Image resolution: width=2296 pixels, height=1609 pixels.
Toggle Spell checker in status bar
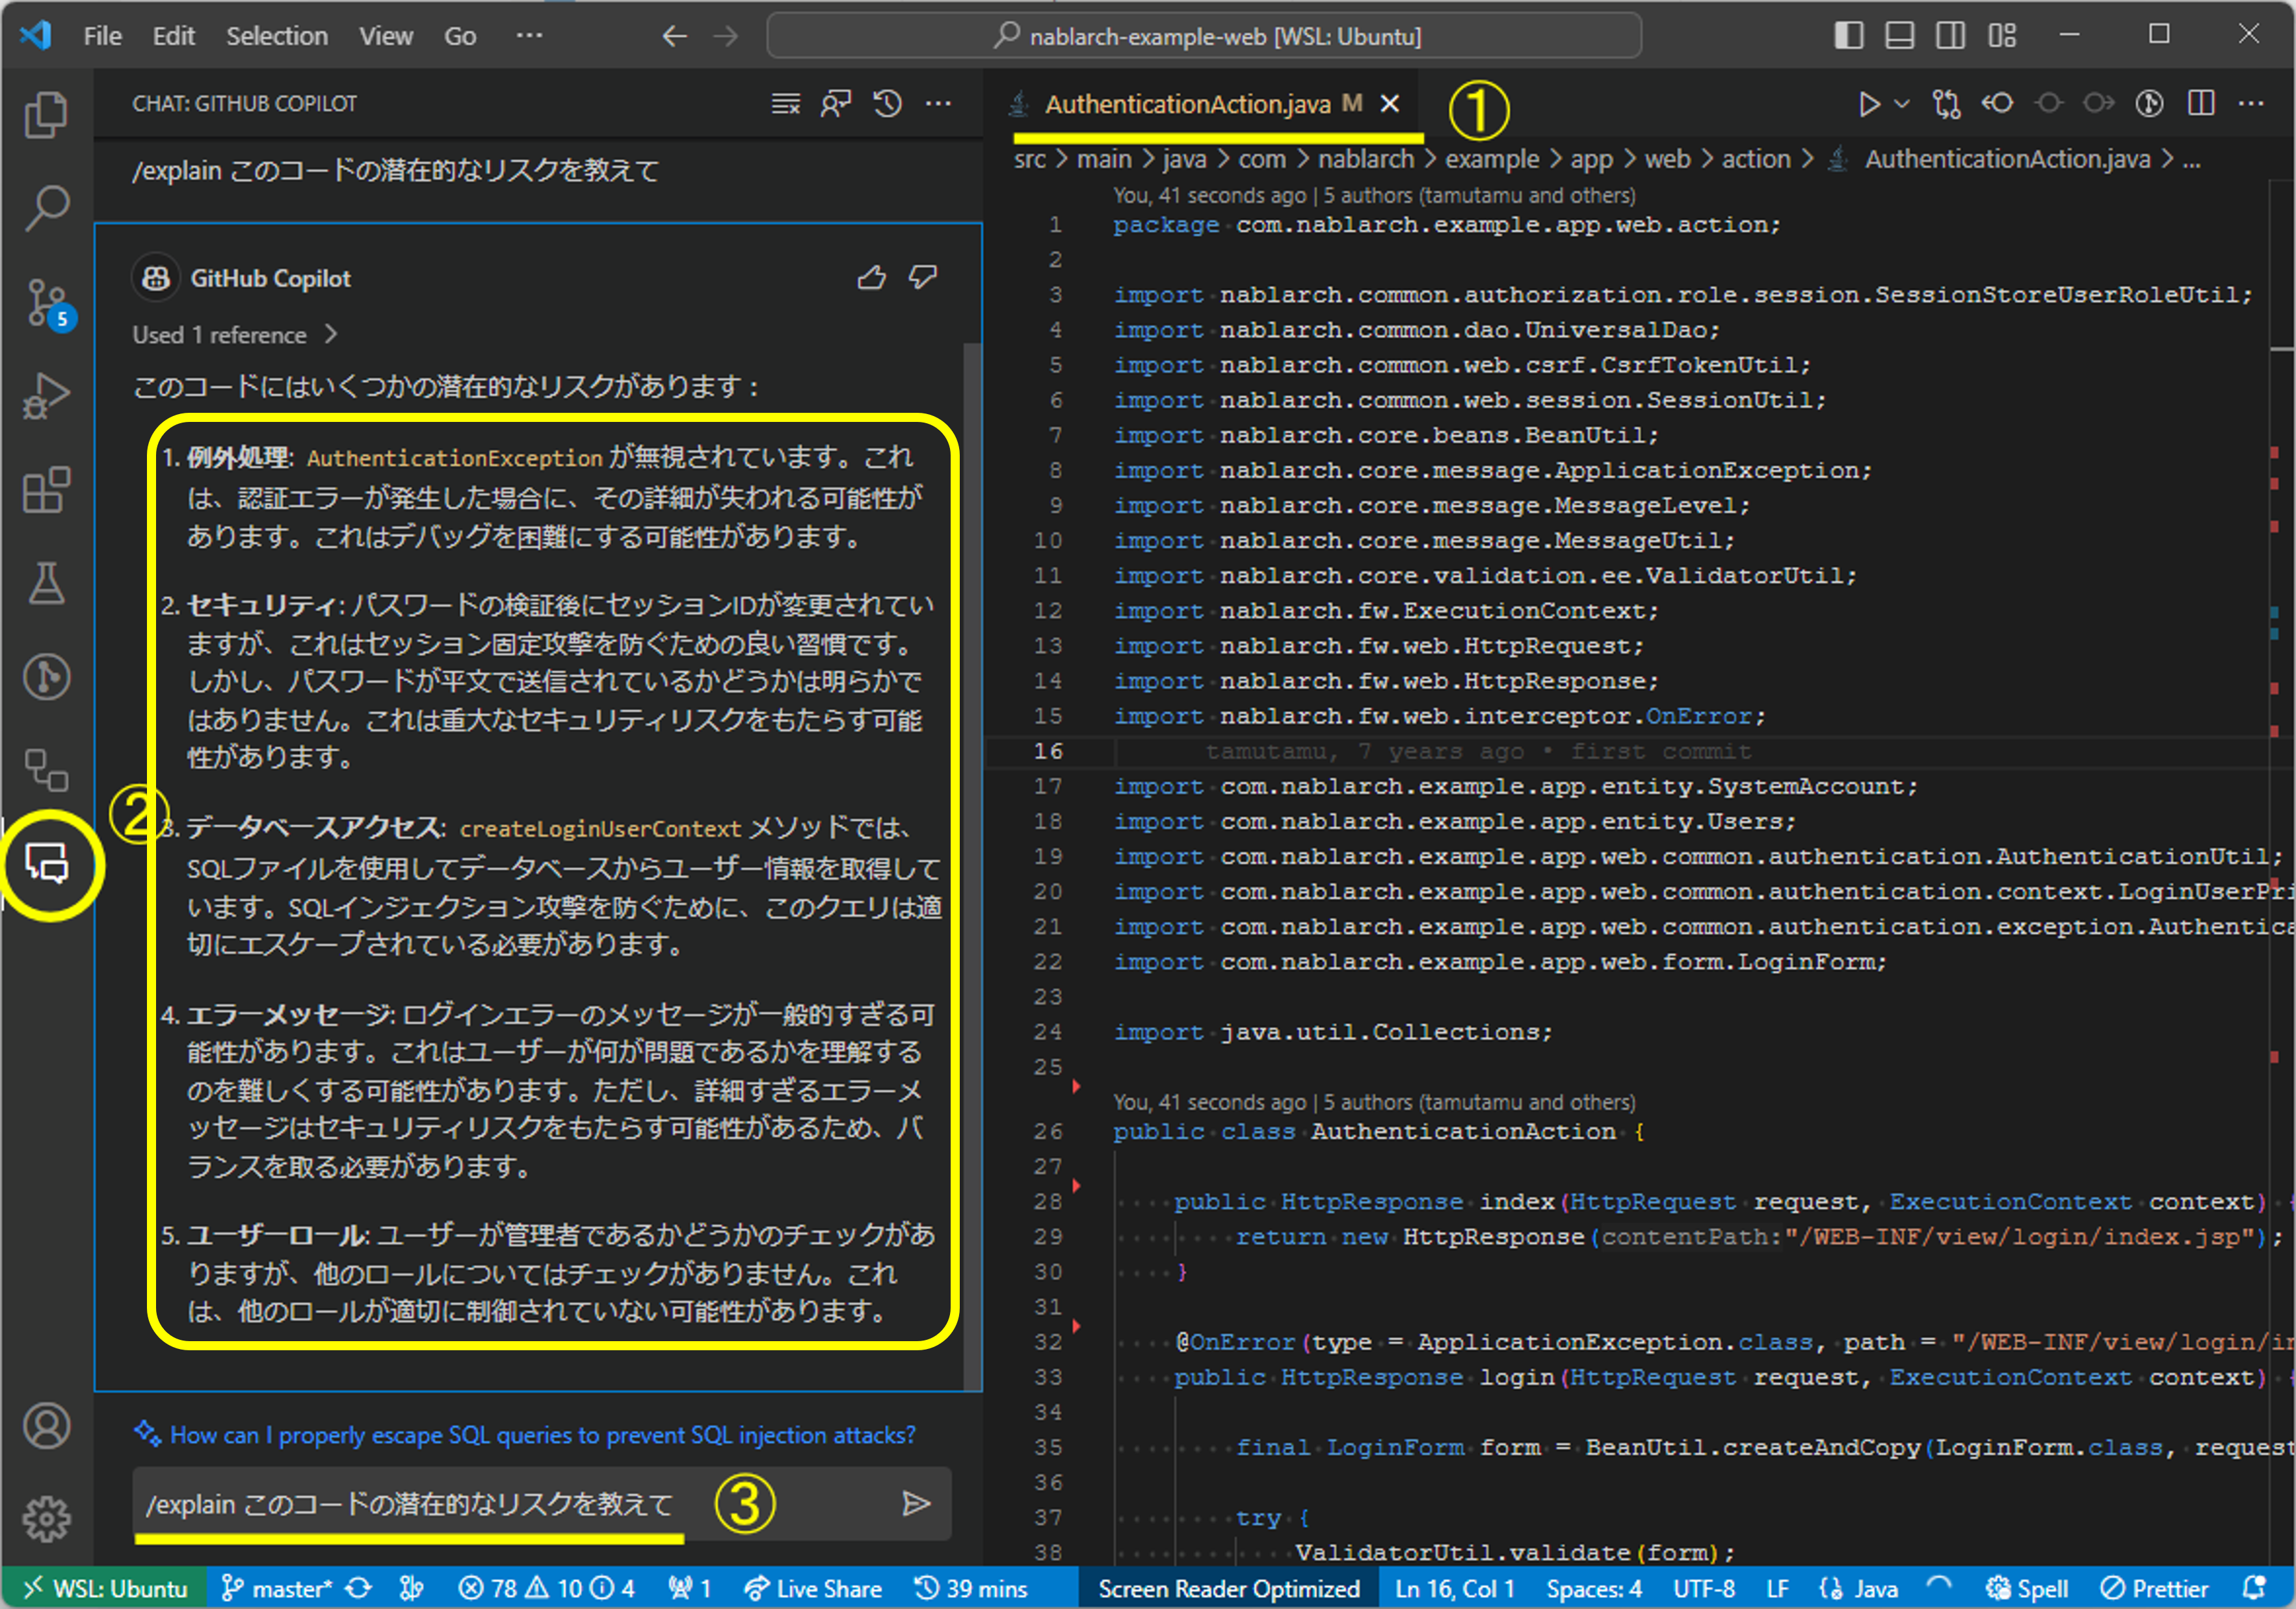[x=2026, y=1588]
